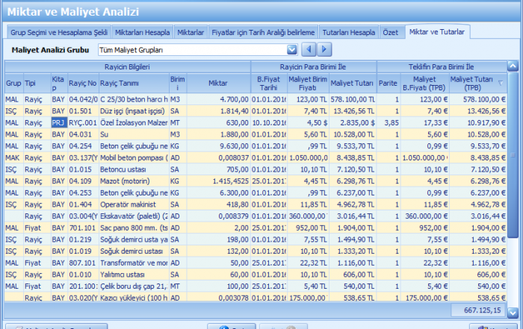Click the Rayiç No column header

point(82,83)
